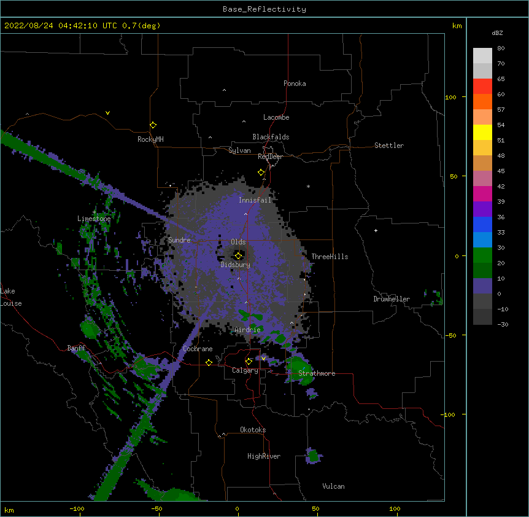Select the magenta 39–42 dBZ legend swatch
The height and width of the screenshot is (517, 529).
pyautogui.click(x=482, y=193)
